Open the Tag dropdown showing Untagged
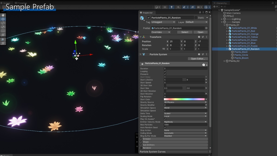The height and width of the screenshot is (156, 277). point(163,22)
